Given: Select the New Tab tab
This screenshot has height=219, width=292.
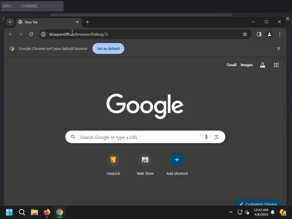Looking at the screenshot, I should [x=48, y=22].
